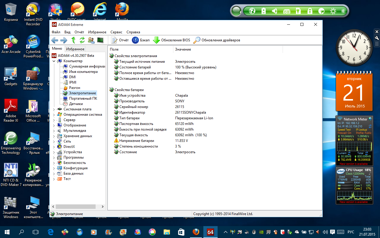Switch to the Избранное tab in sidebar
Image resolution: width=380 pixels, height=238 pixels.
[x=75, y=49]
